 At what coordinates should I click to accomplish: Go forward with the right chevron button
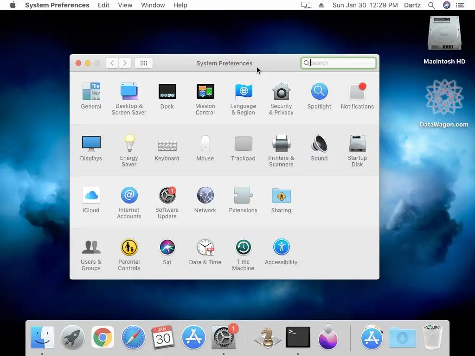pos(125,63)
